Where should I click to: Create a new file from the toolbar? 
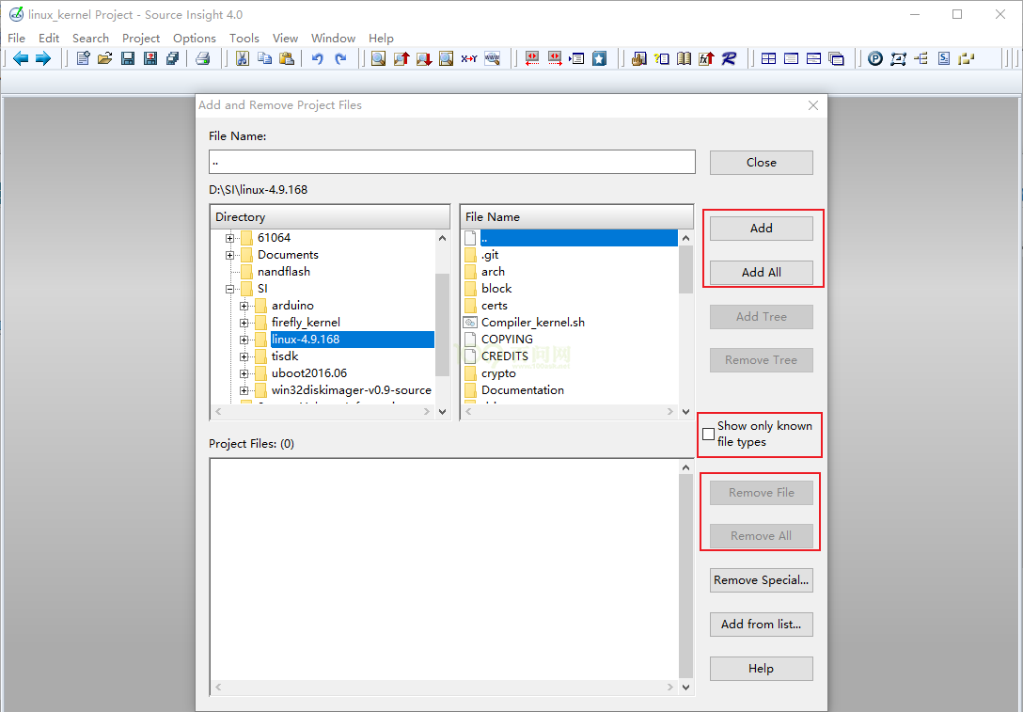click(x=83, y=58)
